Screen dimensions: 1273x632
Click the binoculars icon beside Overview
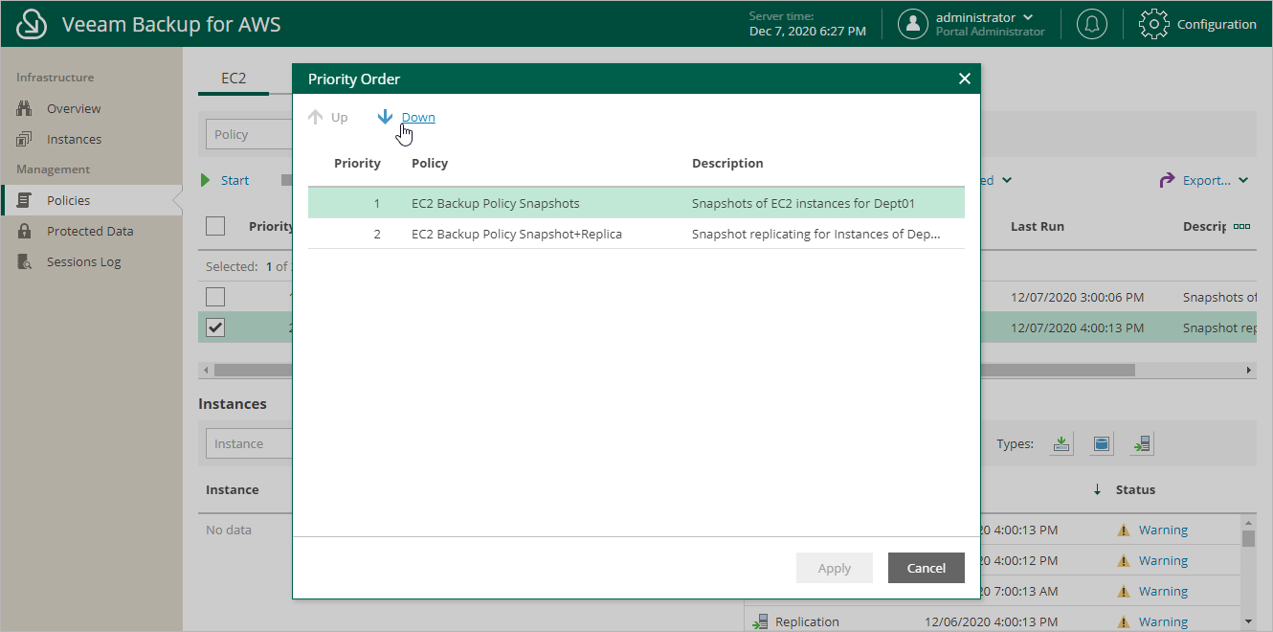click(x=25, y=108)
